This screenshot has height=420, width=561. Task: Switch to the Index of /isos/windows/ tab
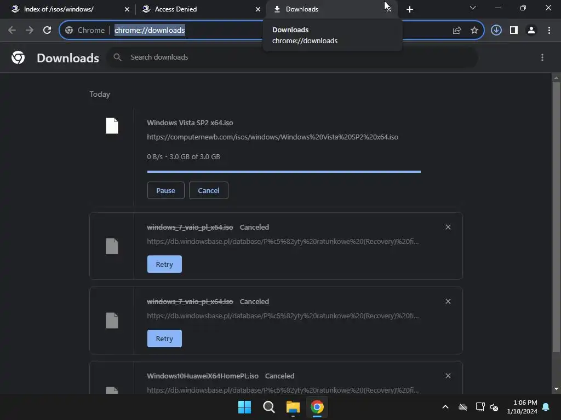68,9
